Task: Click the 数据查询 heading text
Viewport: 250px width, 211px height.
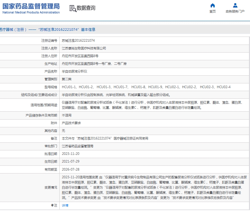Action: coord(86,8)
